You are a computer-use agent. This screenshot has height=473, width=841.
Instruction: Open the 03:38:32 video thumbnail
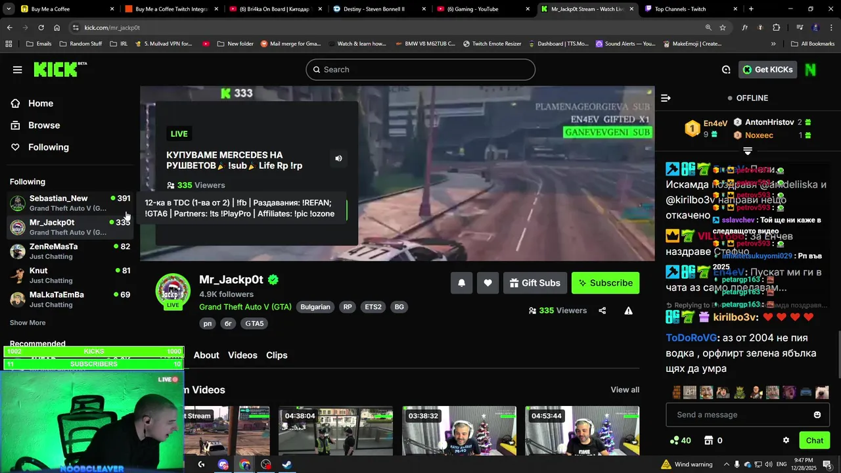tap(459, 430)
